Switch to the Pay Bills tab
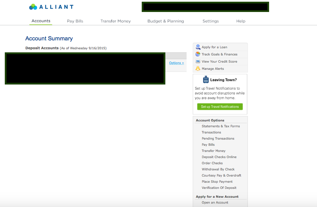 [x=75, y=21]
